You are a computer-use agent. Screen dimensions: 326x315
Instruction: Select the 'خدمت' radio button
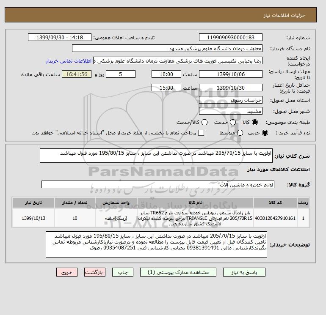point(233,122)
